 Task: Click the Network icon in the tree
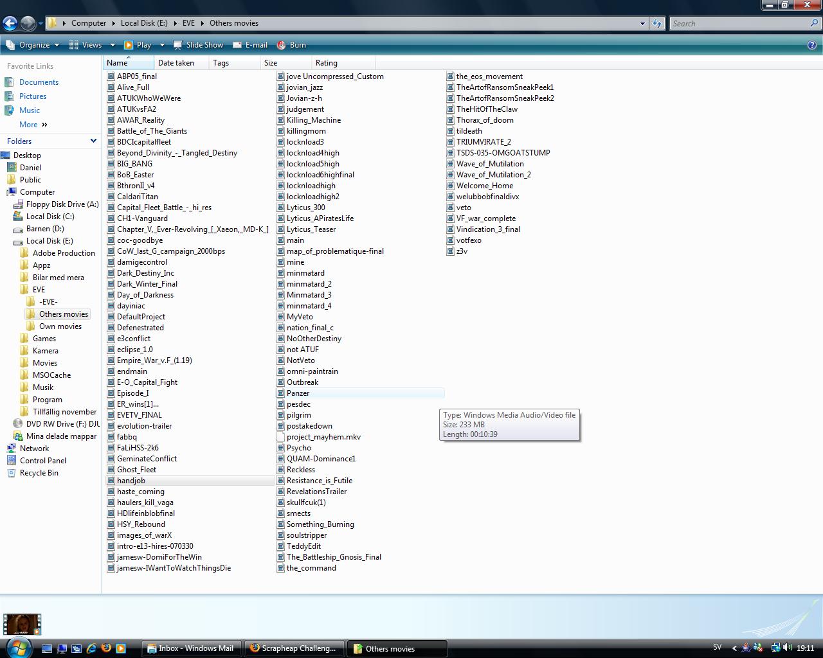click(x=11, y=449)
